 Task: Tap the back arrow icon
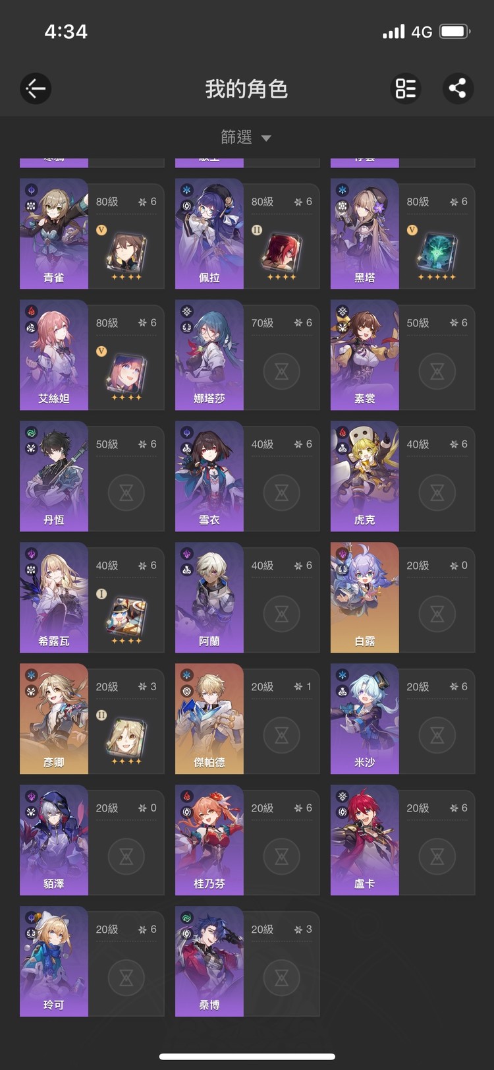36,88
